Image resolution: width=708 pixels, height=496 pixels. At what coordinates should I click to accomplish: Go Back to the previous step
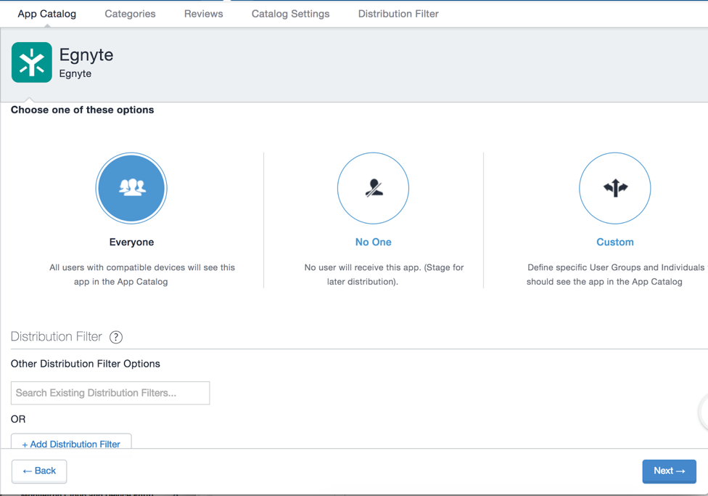click(39, 471)
